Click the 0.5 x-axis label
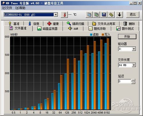The image size is (143, 116). point(13,113)
